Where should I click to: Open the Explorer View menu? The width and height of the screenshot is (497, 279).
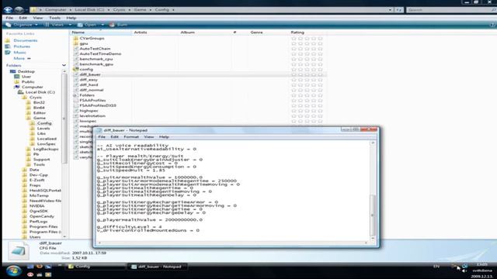click(x=38, y=18)
